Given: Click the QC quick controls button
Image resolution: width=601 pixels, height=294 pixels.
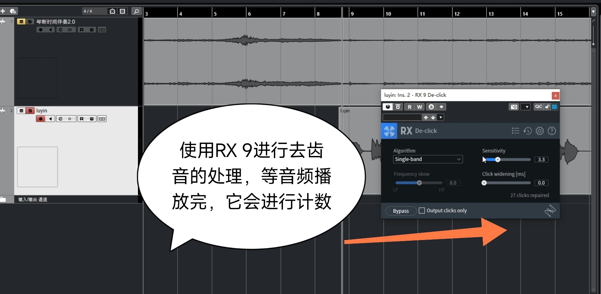Looking at the screenshot, I should tap(539, 107).
